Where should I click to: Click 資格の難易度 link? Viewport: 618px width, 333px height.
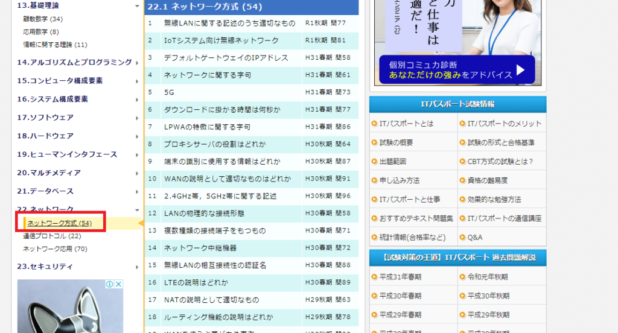coord(488,180)
